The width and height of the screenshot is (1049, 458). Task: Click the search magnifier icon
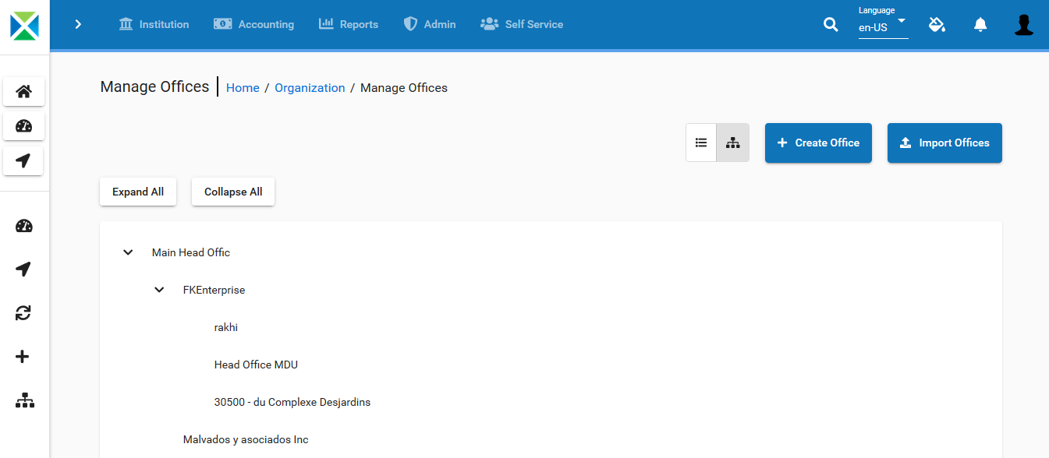tap(831, 25)
